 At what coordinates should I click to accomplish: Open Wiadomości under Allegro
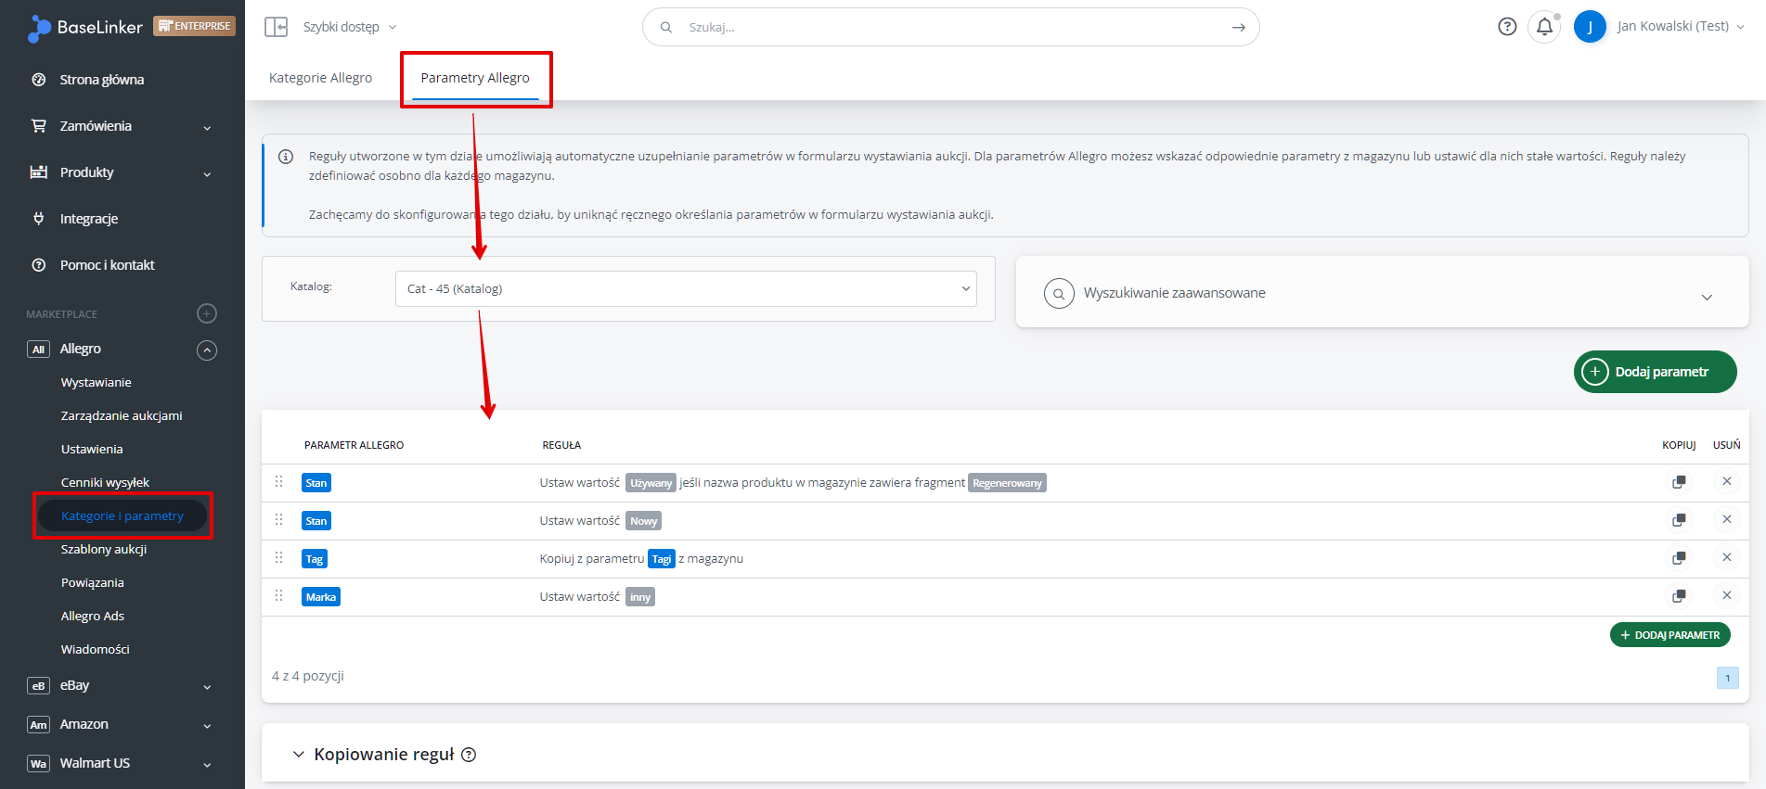click(95, 649)
